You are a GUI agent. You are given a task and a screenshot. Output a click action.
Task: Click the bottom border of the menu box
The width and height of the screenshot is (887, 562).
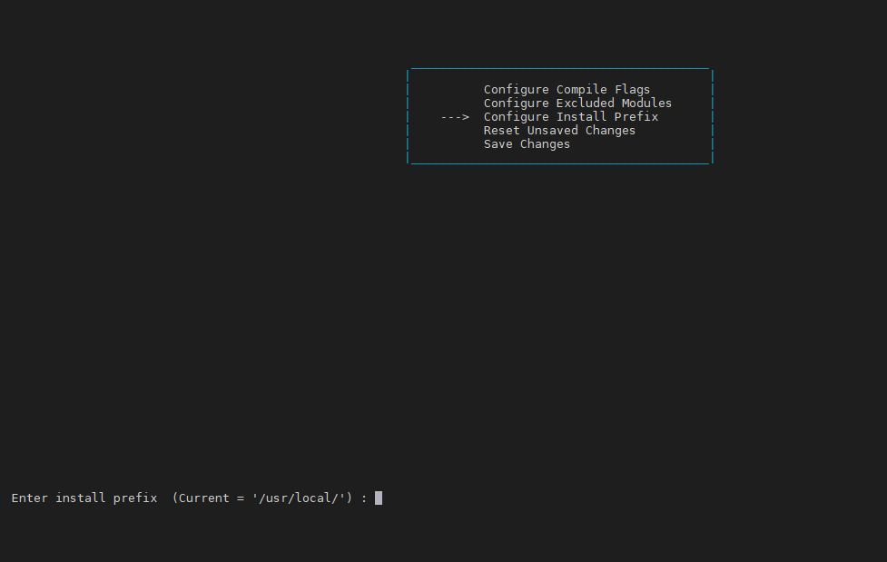click(x=559, y=163)
